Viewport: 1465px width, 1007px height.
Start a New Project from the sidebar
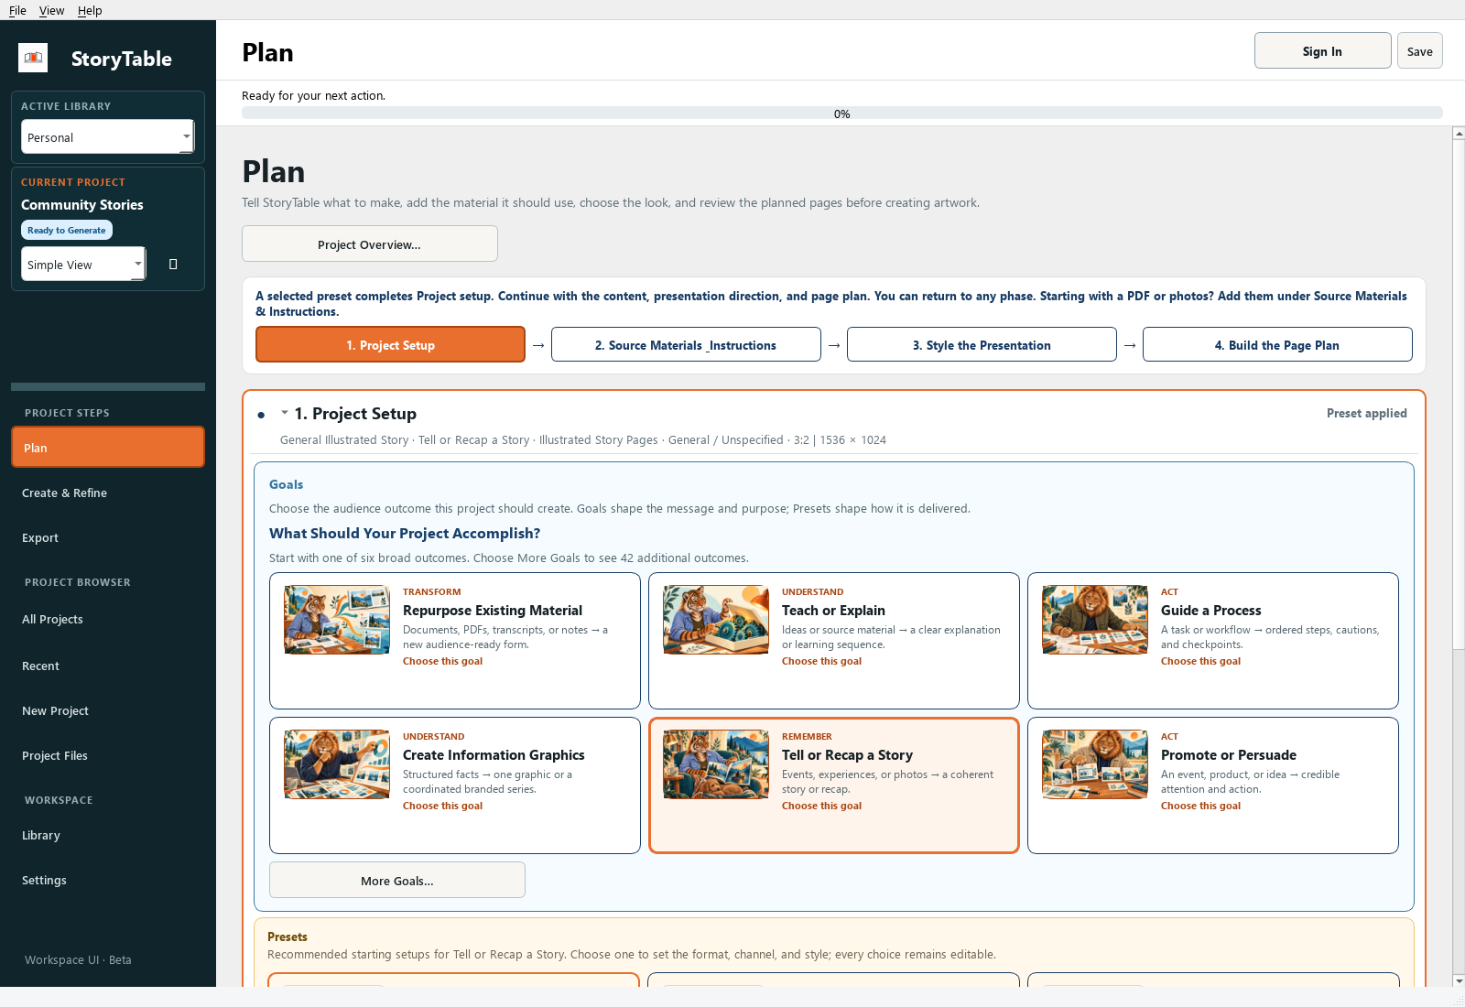(x=108, y=710)
